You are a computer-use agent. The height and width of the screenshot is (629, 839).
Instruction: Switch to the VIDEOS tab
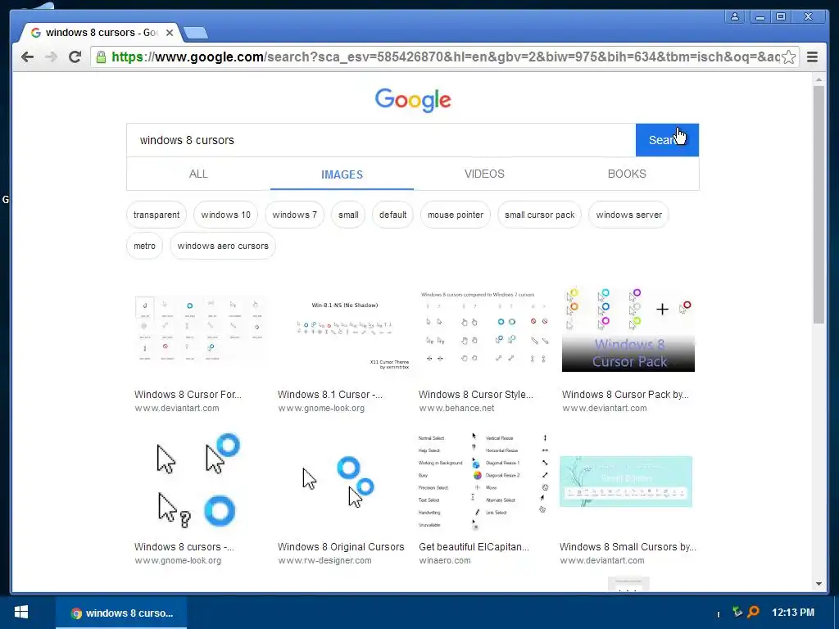[484, 174]
